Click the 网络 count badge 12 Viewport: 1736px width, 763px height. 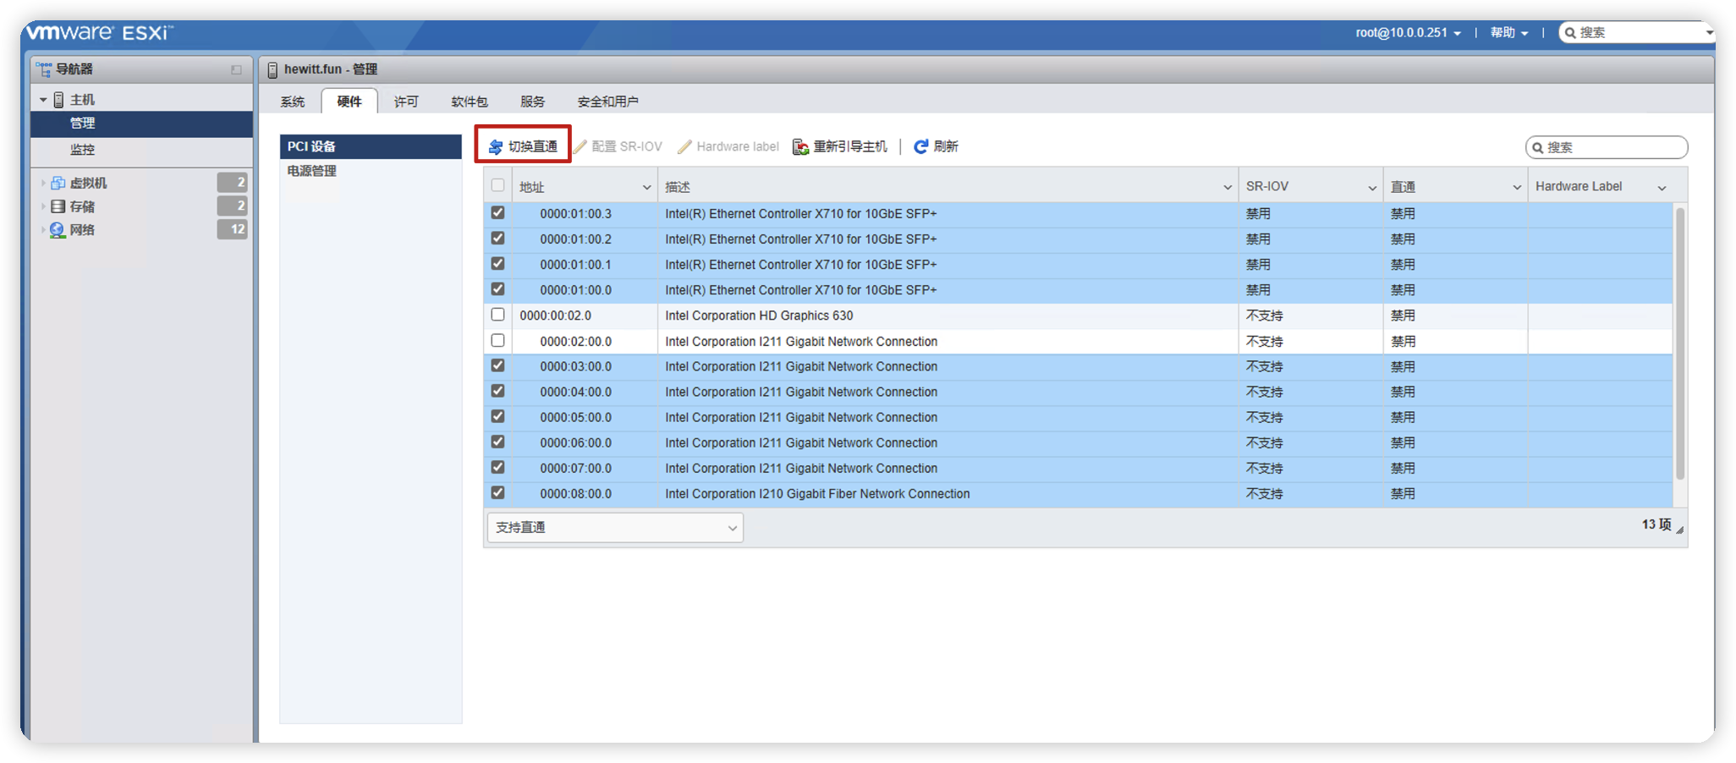click(x=233, y=229)
